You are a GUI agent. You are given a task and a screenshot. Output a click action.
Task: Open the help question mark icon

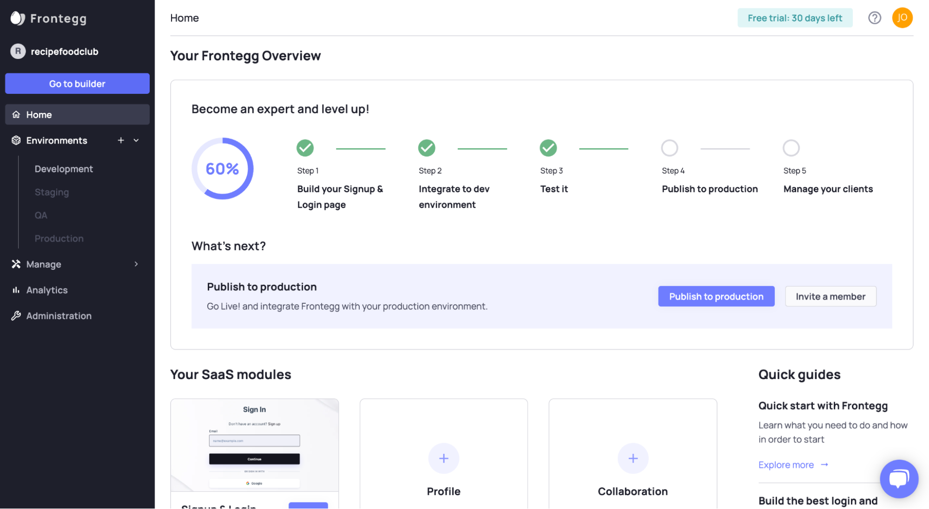coord(875,18)
